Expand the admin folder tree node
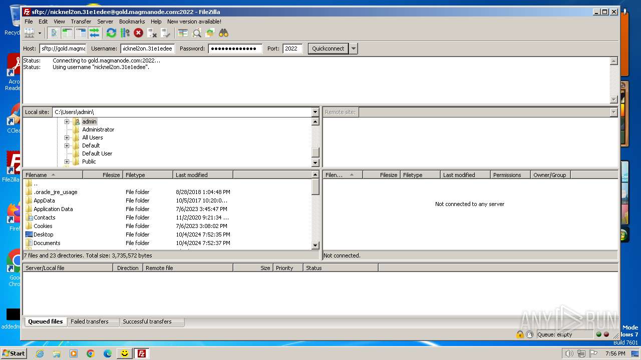The width and height of the screenshot is (641, 360). click(67, 121)
